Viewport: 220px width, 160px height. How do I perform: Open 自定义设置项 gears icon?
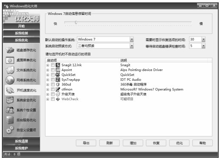tap(10, 130)
